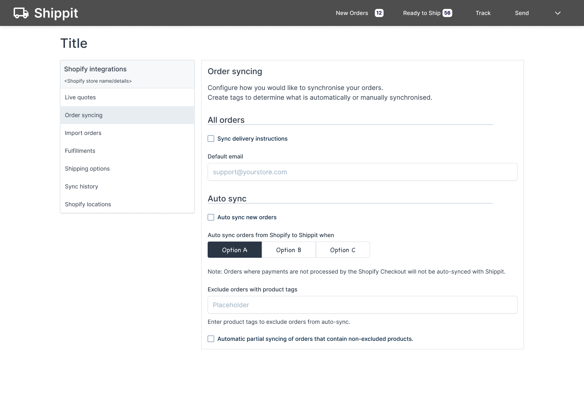Click the <Shopify store name/details> text
Viewport: 584px width, 415px height.
tap(98, 81)
